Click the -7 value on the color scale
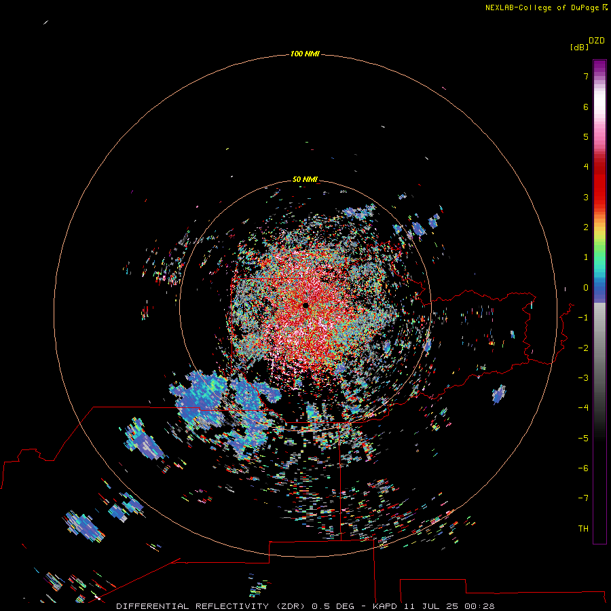 pos(583,498)
